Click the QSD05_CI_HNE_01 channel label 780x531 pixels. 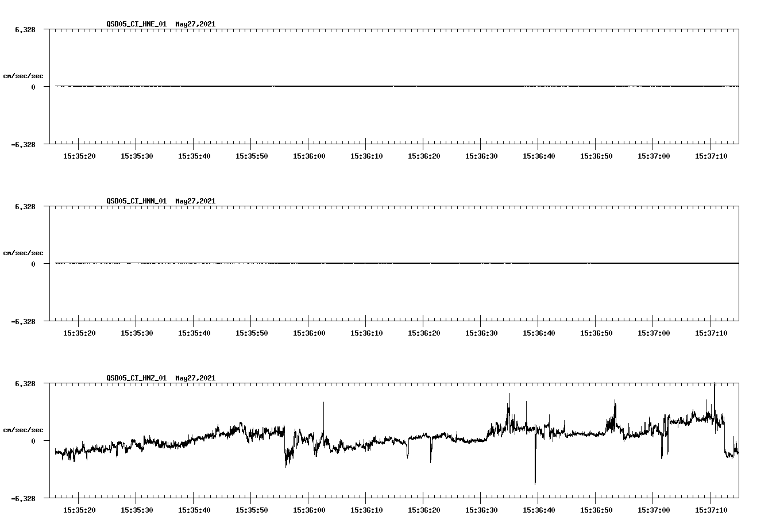pyautogui.click(x=137, y=25)
